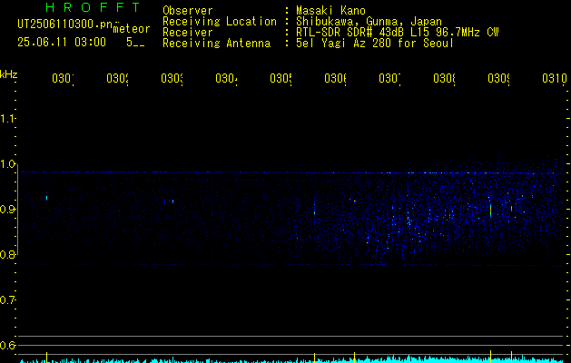Click the 'Receiving Location' field label
571x363 pixels.
coord(220,22)
